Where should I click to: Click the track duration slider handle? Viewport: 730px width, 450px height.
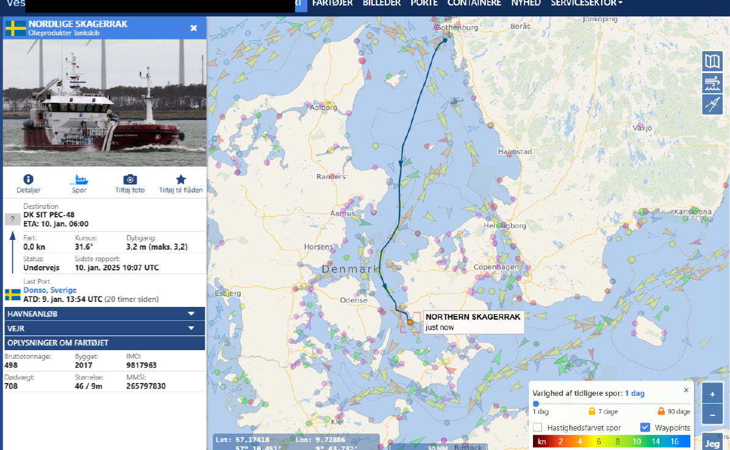click(536, 403)
